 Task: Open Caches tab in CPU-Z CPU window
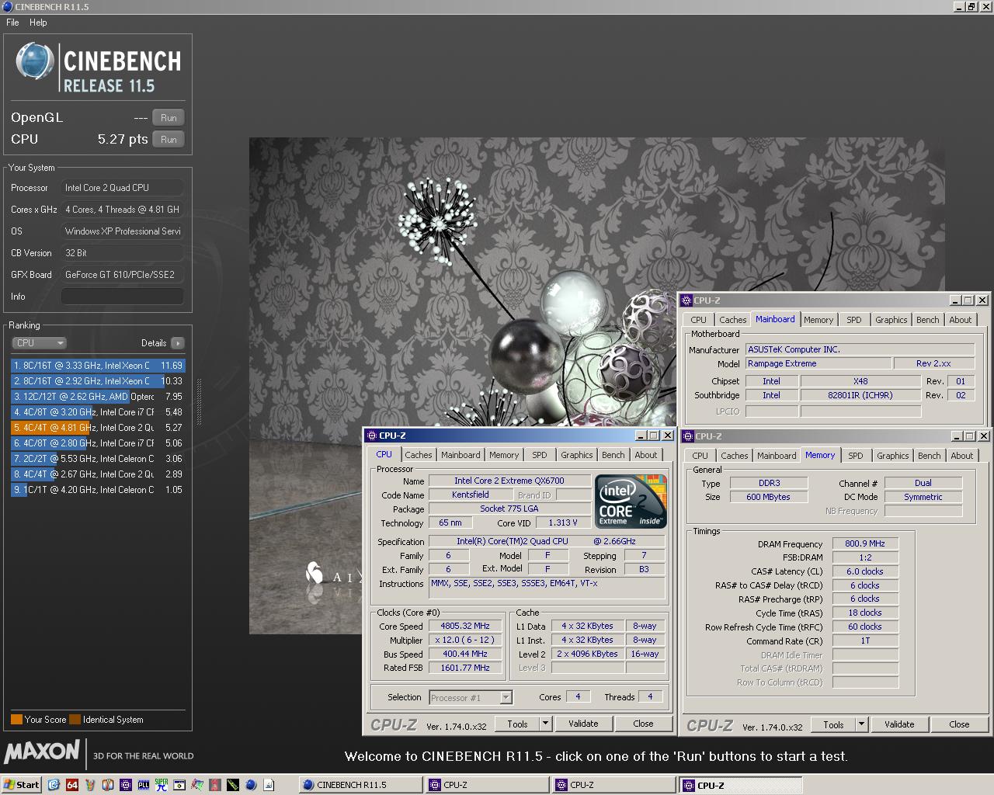(x=418, y=456)
